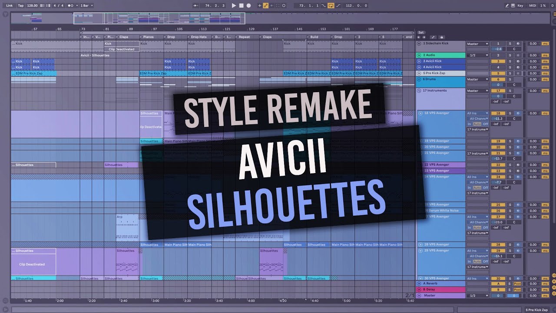
Task: Toggle Key Map Mode button
Action: [x=520, y=6]
